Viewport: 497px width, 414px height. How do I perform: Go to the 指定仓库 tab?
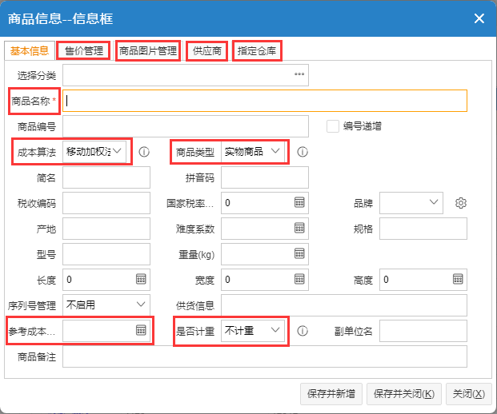point(257,50)
